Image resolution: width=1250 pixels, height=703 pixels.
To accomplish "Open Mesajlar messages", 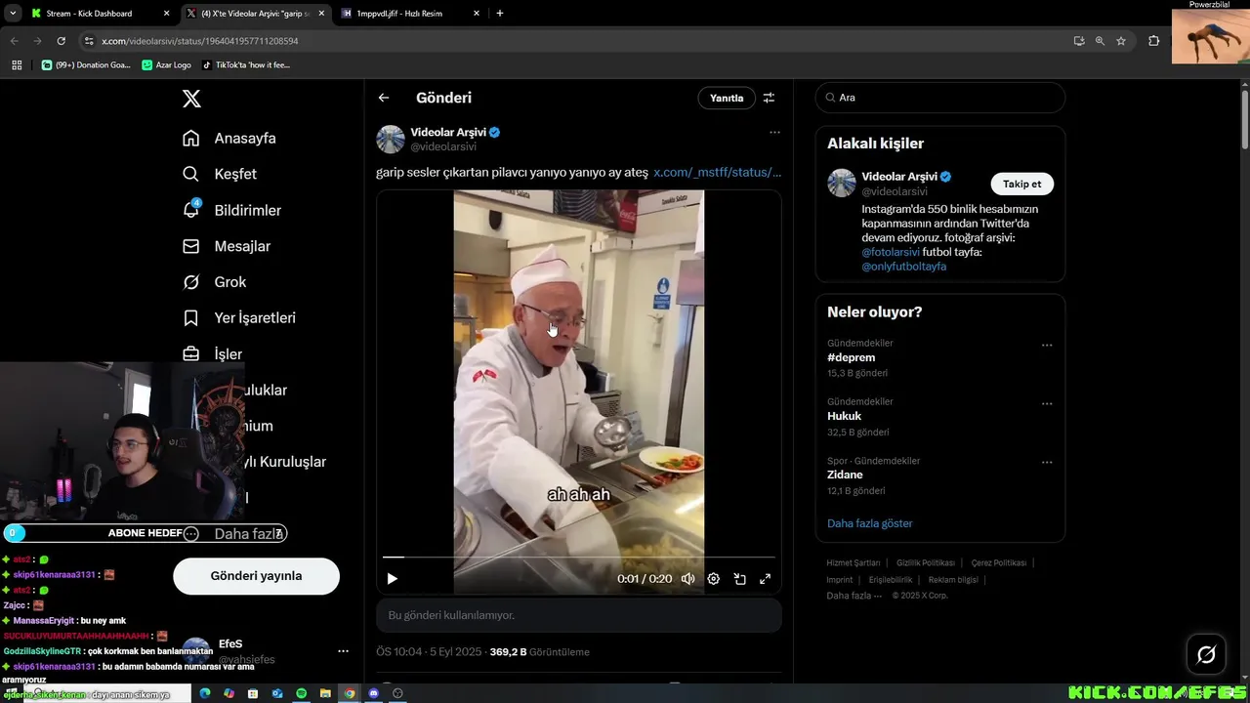I will [x=226, y=246].
